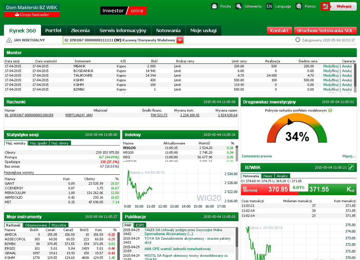
Task: Switch to Wszystkie instruments tab
Action: coord(59,225)
